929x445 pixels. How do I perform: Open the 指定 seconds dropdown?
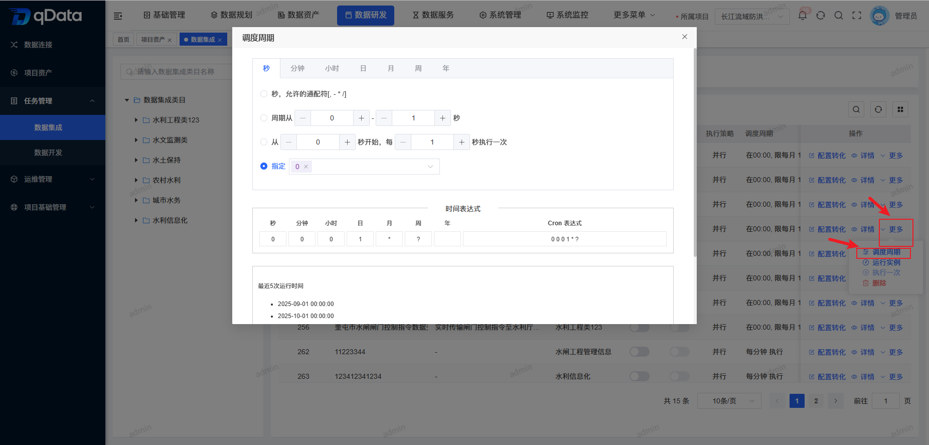coord(364,167)
